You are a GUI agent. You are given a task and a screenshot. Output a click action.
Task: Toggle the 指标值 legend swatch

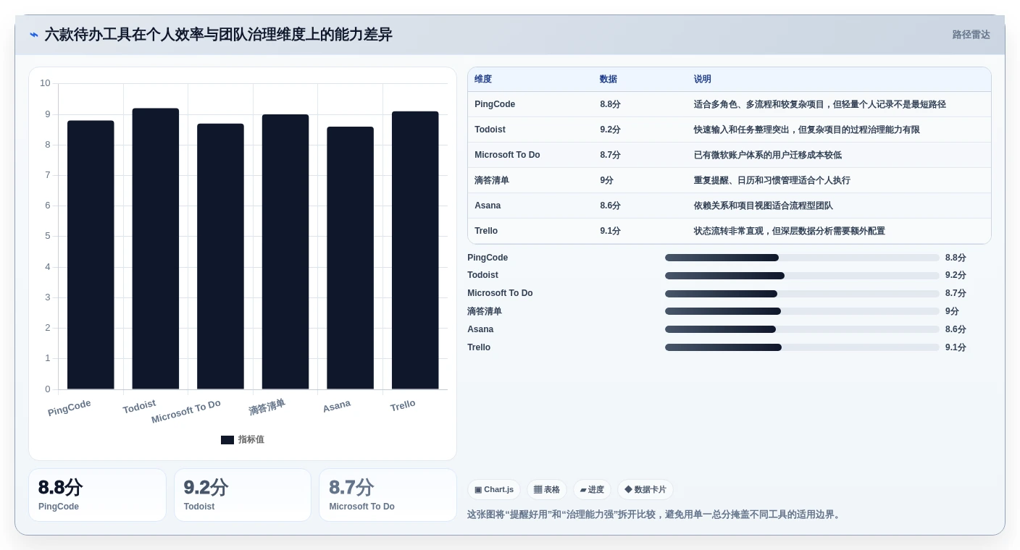pos(227,440)
